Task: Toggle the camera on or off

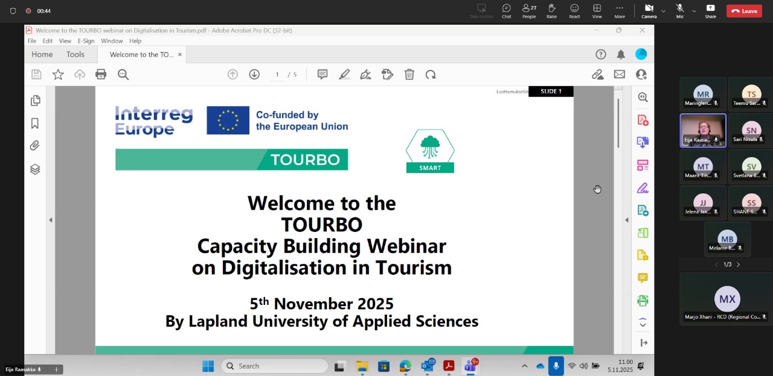Action: point(649,10)
